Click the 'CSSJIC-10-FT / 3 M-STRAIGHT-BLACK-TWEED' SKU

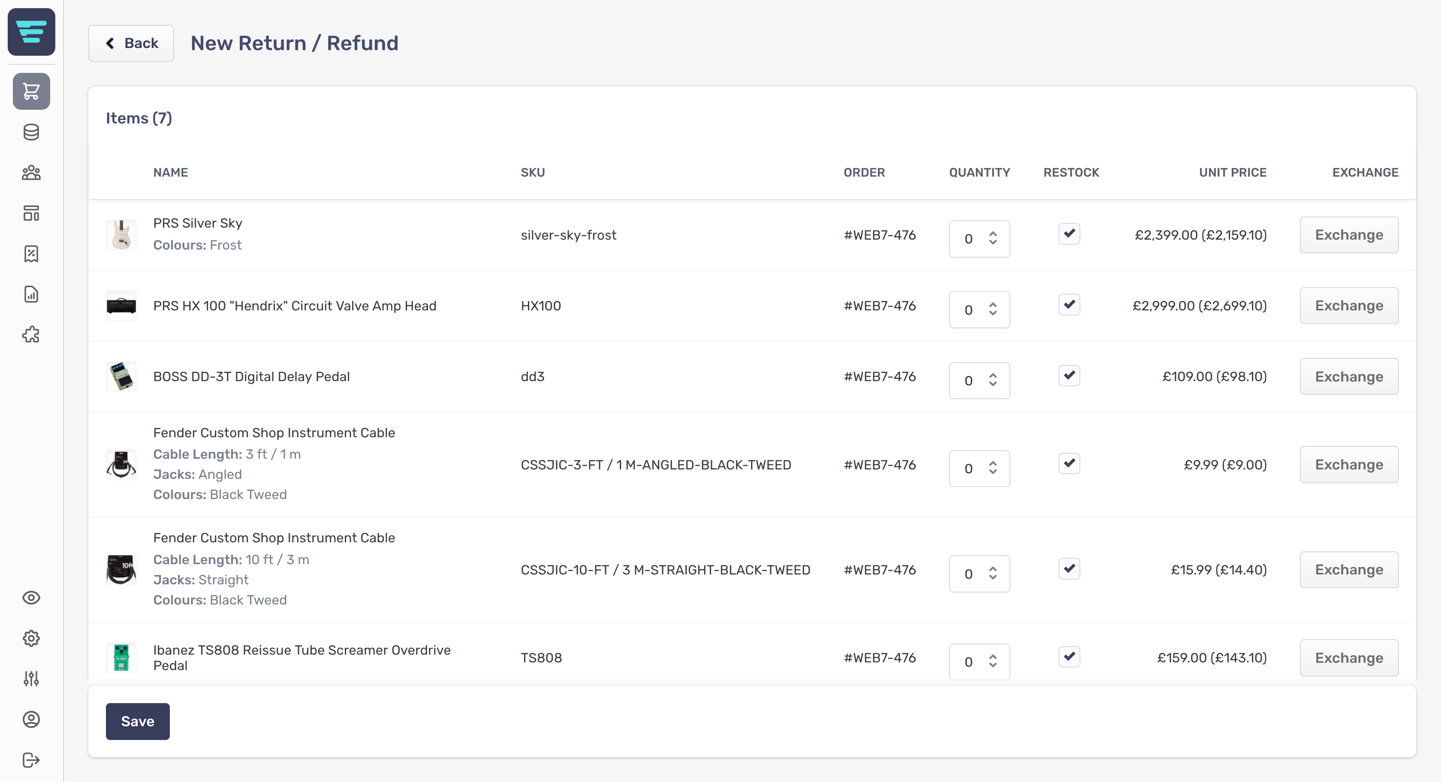point(666,570)
